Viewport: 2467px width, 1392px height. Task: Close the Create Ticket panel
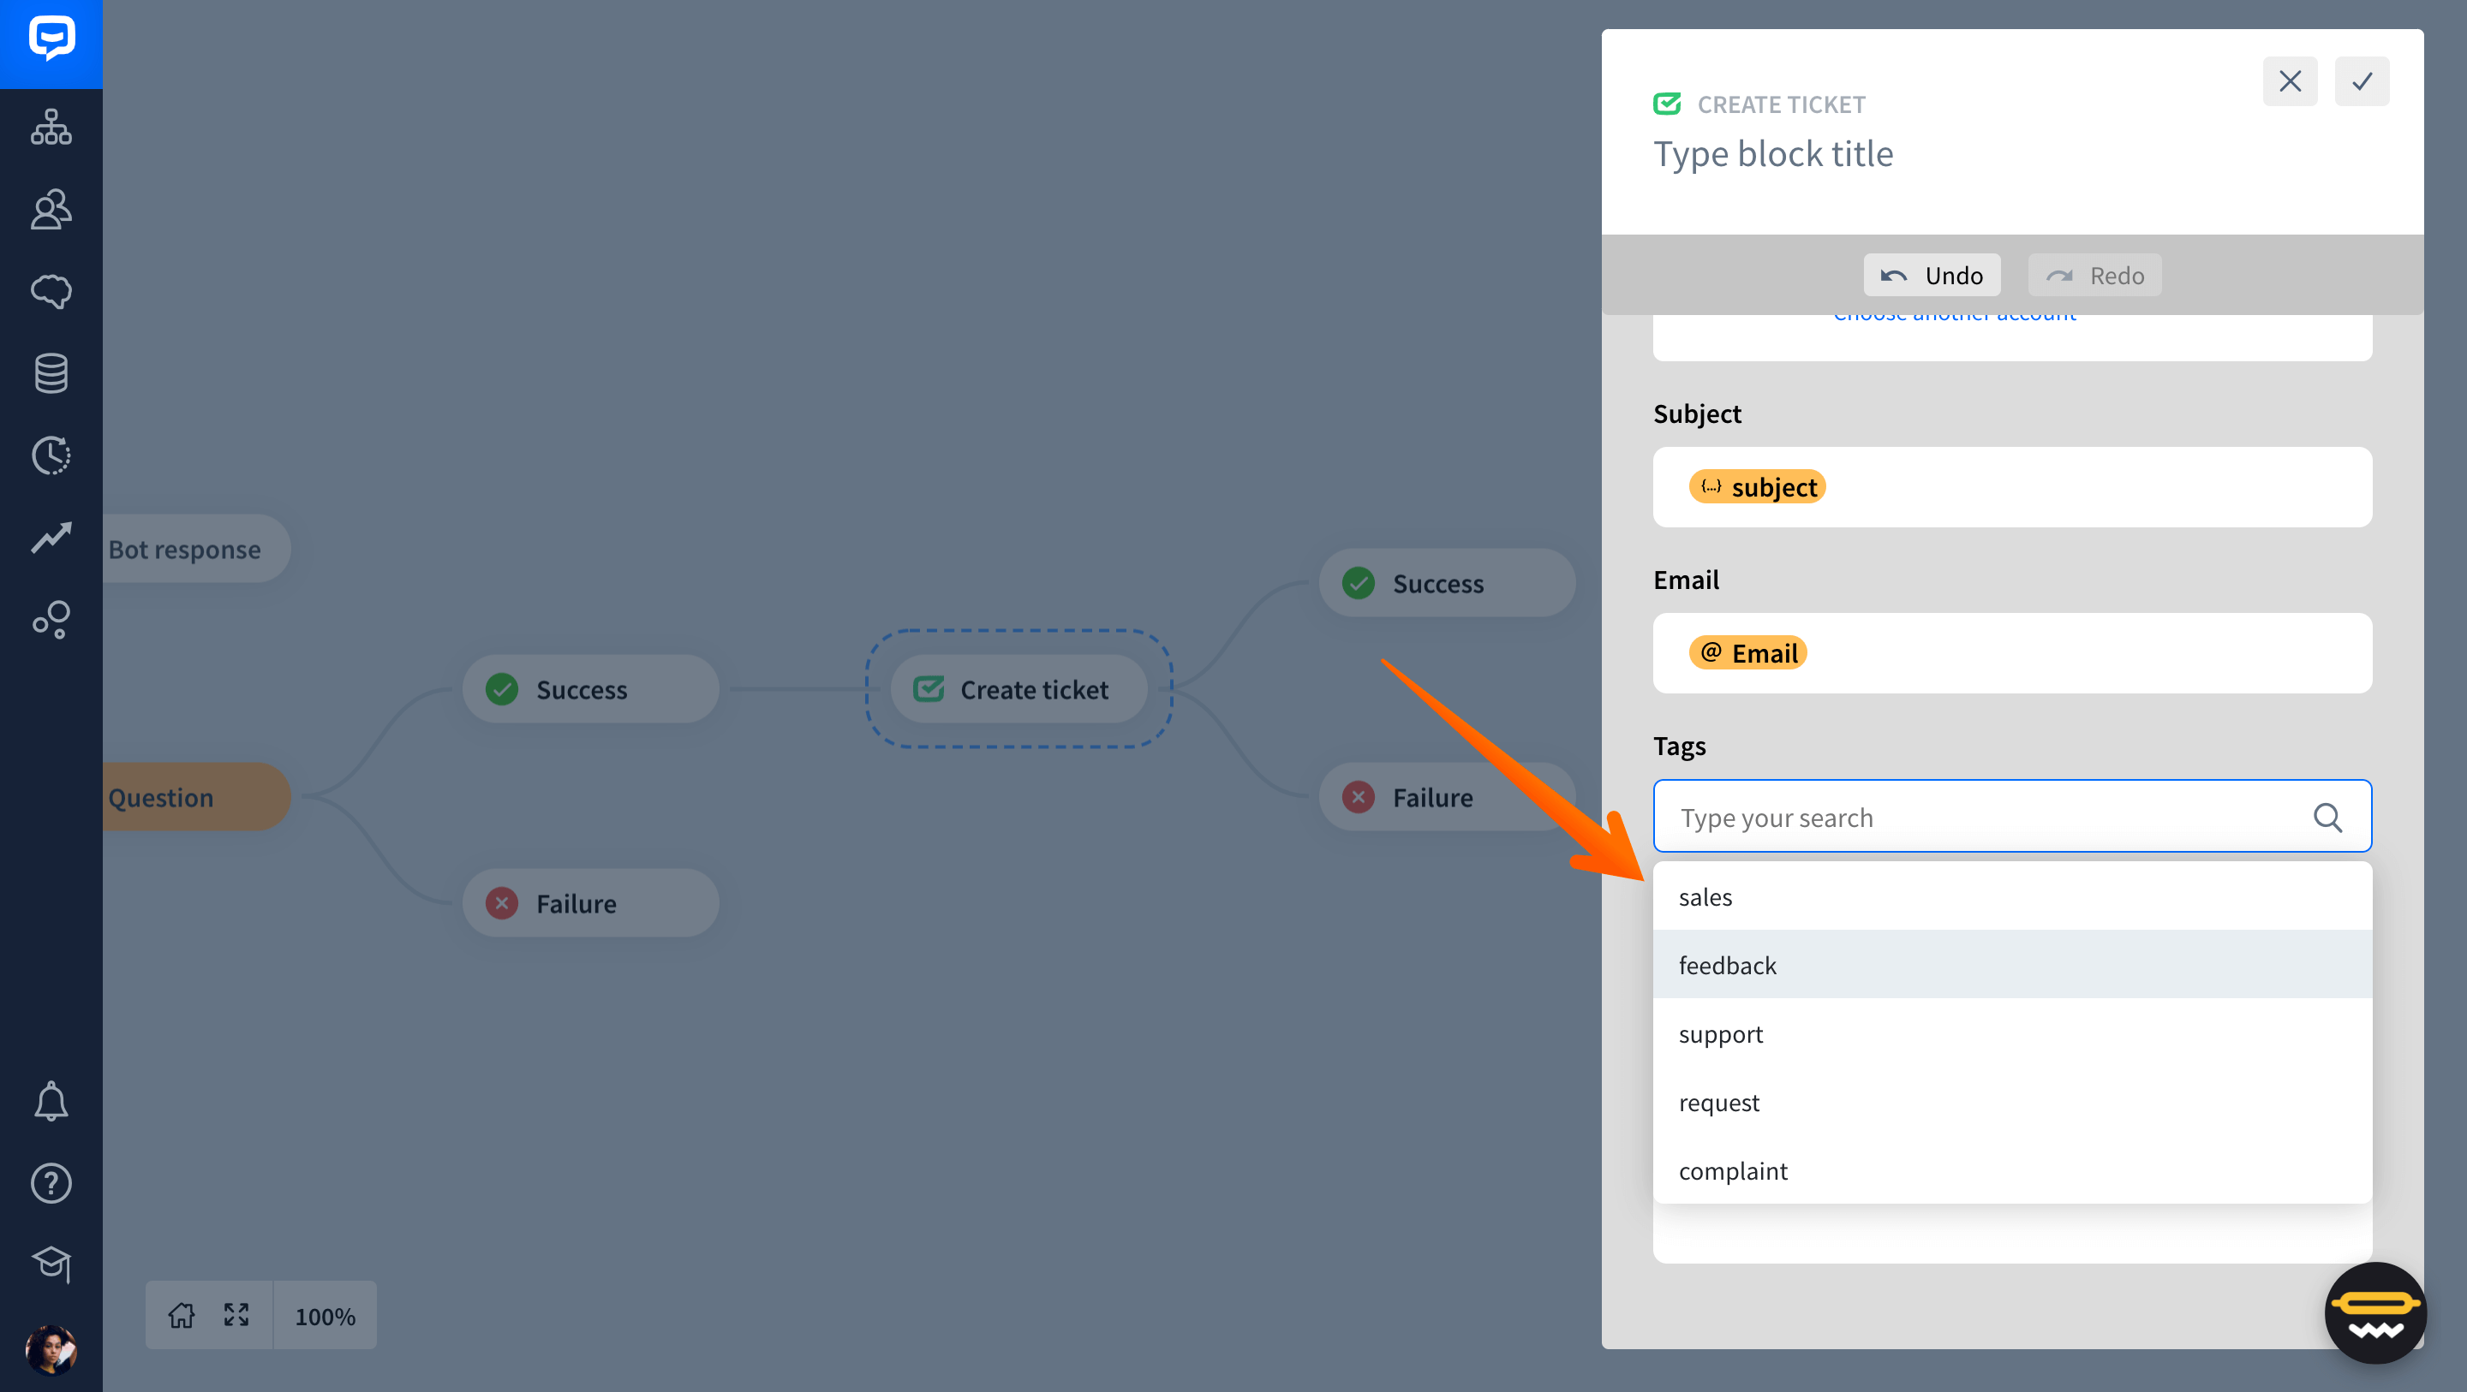[x=2290, y=81]
